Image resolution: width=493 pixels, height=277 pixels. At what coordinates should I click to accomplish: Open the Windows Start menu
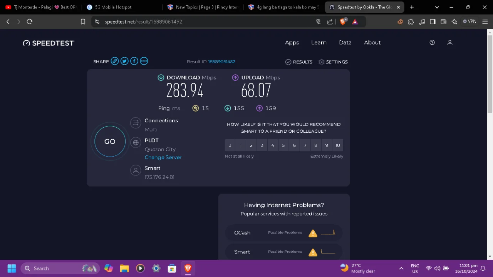[x=12, y=268]
